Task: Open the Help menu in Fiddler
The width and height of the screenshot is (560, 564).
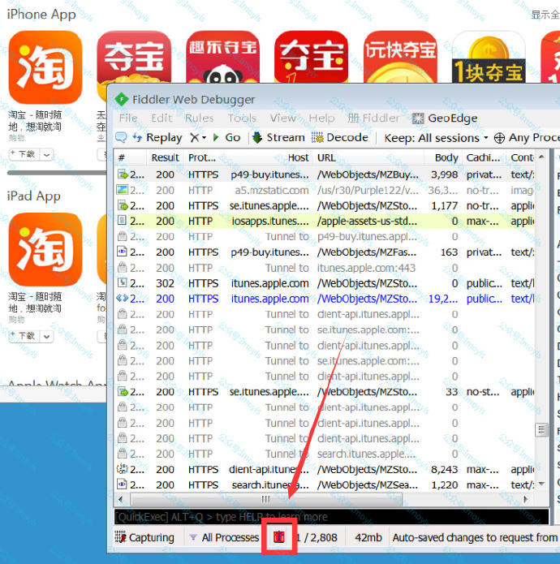Action: click(321, 118)
